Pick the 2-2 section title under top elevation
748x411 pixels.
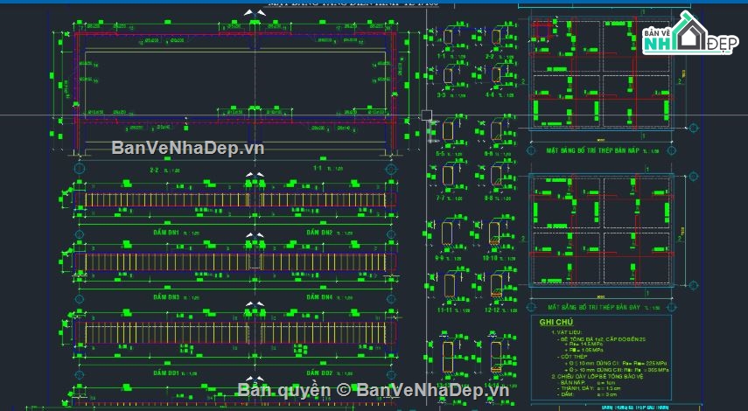point(155,170)
